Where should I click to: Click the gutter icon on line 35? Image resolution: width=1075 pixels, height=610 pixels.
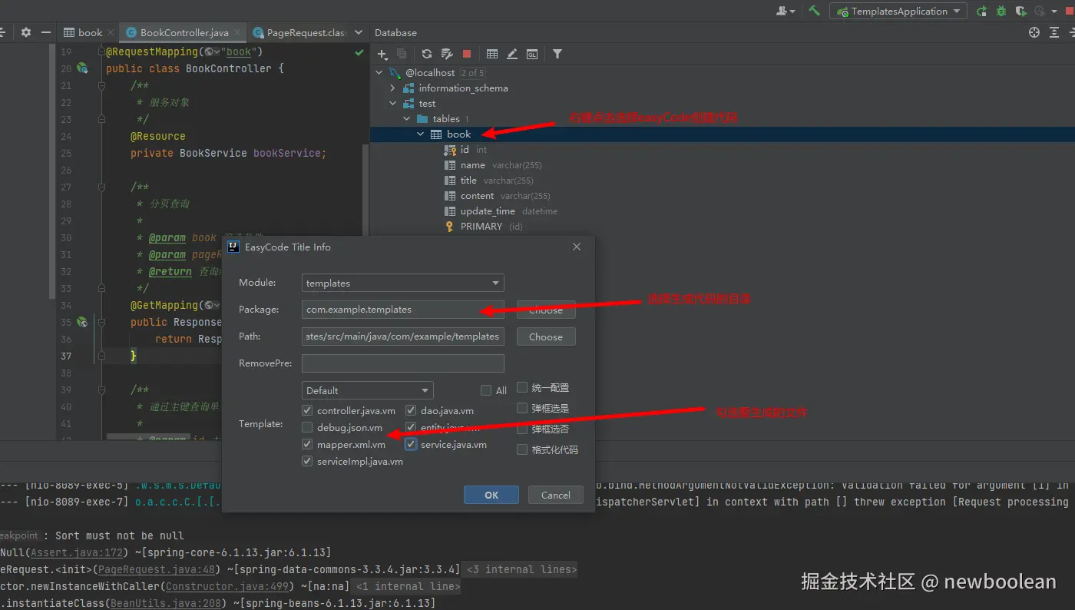(82, 322)
